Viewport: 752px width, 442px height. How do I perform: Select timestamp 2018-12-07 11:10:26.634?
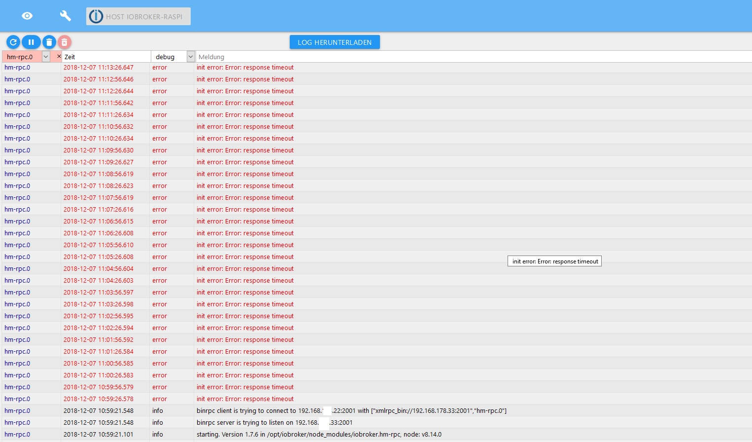point(99,139)
